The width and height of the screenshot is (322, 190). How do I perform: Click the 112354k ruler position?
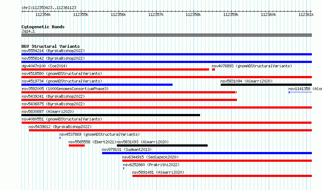pyautogui.click(x=43, y=14)
